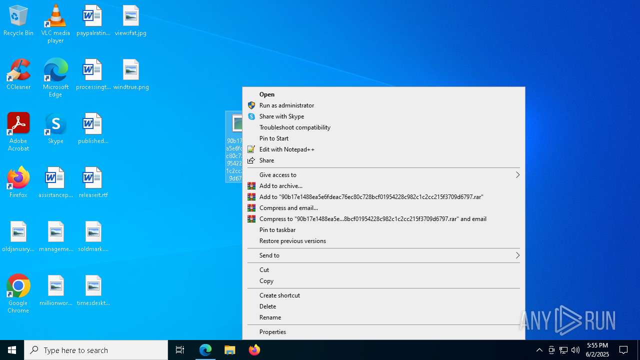This screenshot has height=360, width=640.
Task: Show hidden system tray icons
Action: click(539, 350)
